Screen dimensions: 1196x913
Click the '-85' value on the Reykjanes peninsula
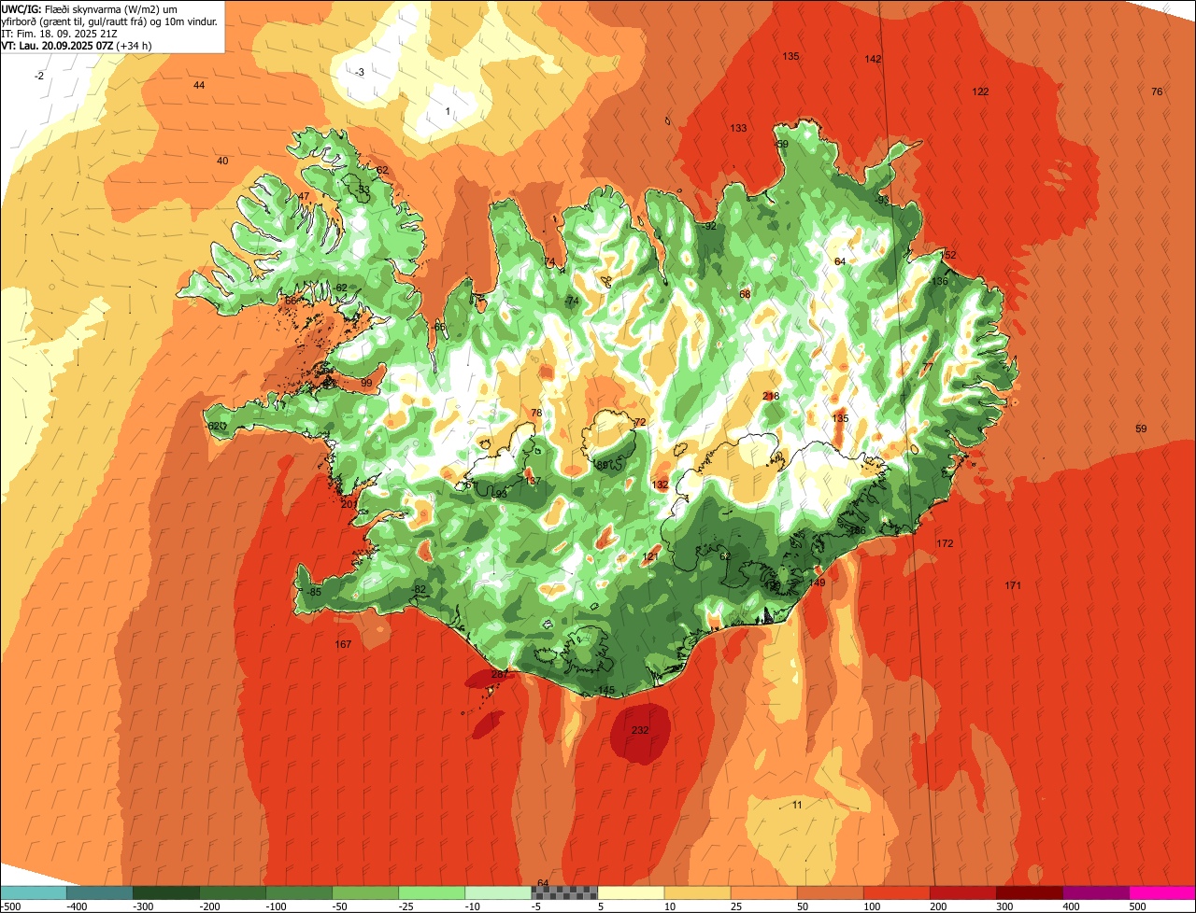point(313,592)
